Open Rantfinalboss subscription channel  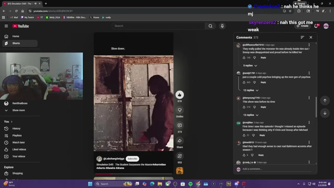coord(20,103)
